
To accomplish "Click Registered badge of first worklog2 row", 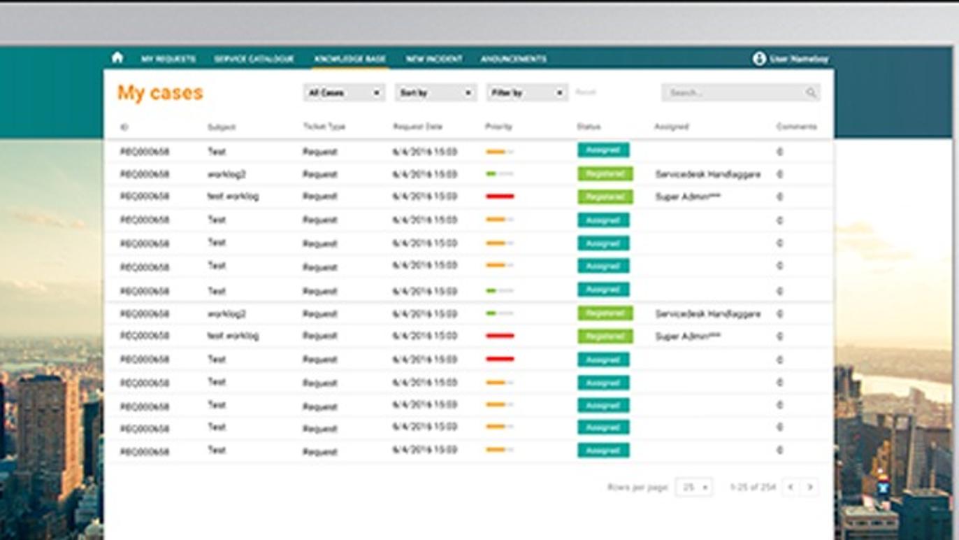I will click(x=605, y=174).
